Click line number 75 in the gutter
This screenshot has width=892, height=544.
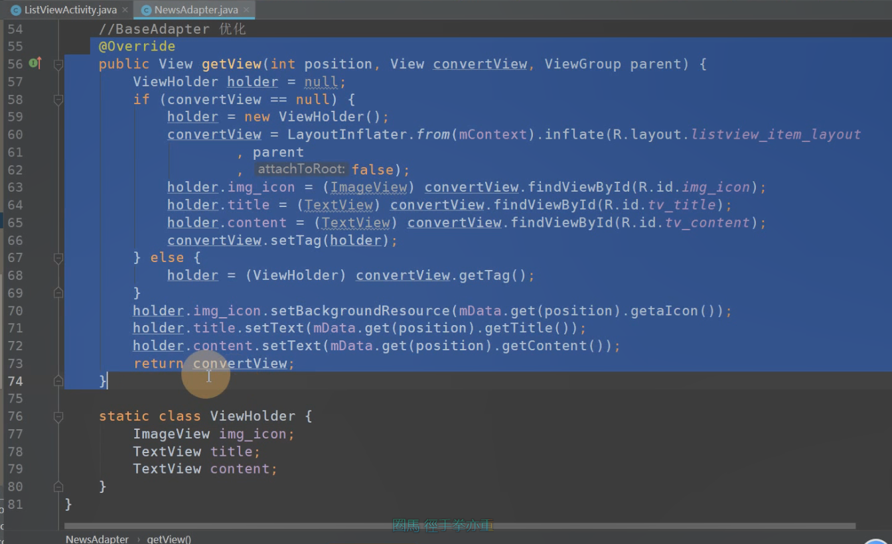[x=15, y=399]
